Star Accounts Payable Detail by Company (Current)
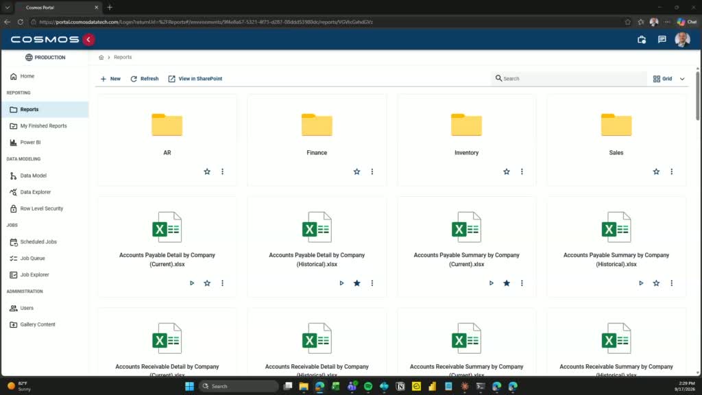The height and width of the screenshot is (395, 702). (207, 283)
